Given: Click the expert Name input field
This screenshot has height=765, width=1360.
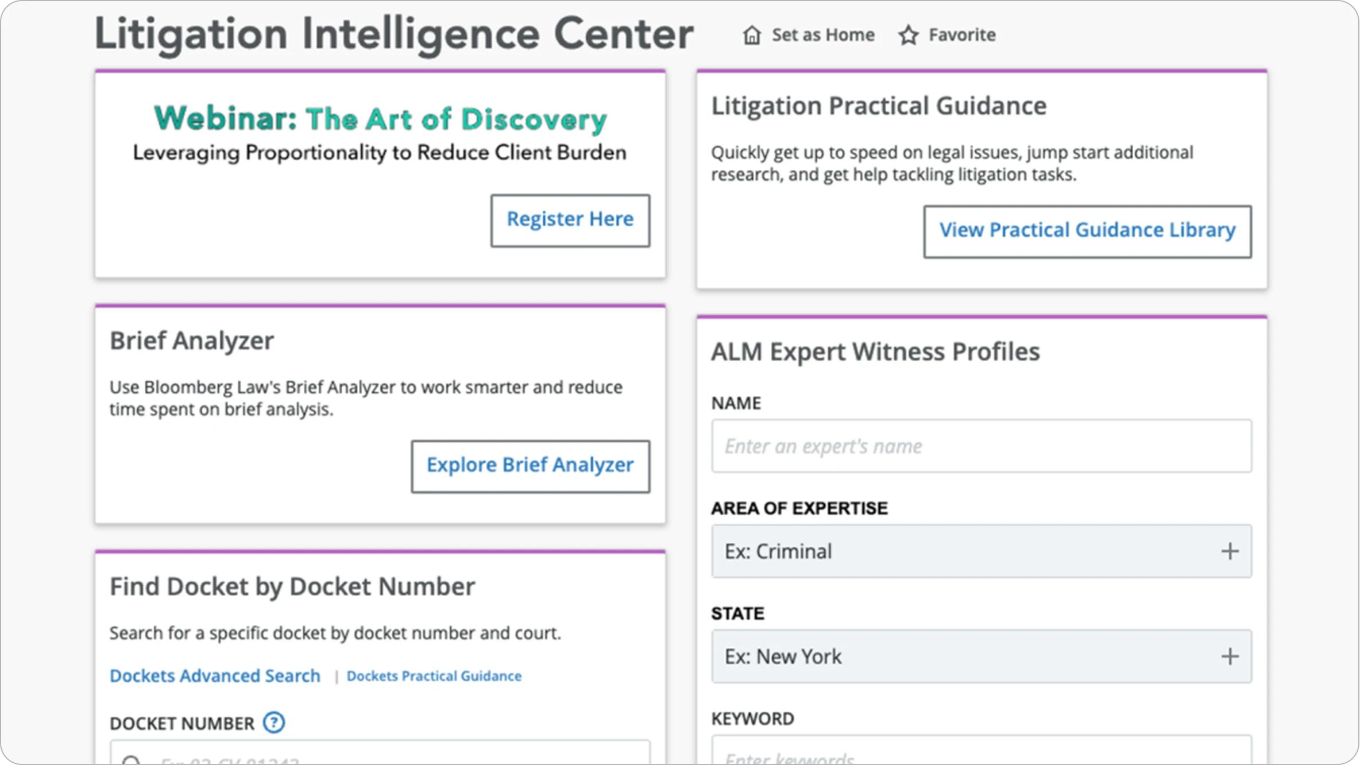Looking at the screenshot, I should coord(982,446).
